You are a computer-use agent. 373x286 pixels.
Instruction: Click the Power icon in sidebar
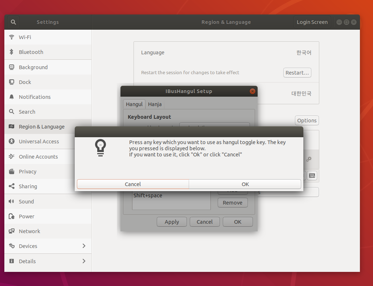point(11,216)
